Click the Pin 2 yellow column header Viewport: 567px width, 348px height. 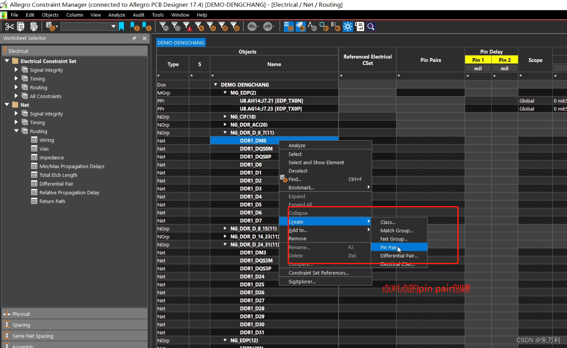tap(505, 60)
